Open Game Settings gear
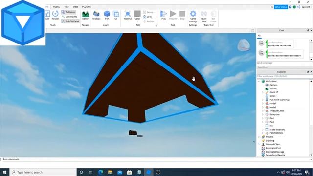This screenshot has height=176, width=313. [x=193, y=16]
